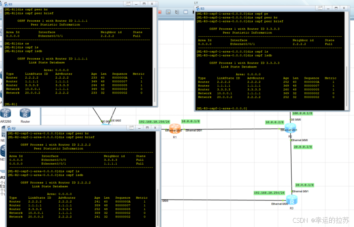Click the Router 3.3.3.3 row in R1 LSDB
The image size is (354, 227).
(74, 85)
